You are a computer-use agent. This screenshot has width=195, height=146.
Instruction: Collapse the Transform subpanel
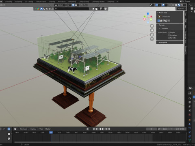[164, 28]
